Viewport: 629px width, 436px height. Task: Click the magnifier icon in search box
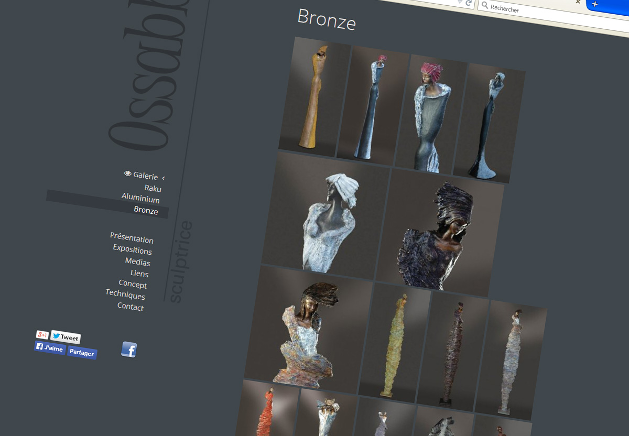pyautogui.click(x=485, y=6)
